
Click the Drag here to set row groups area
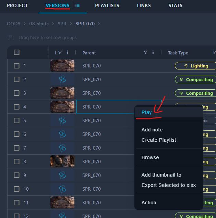point(48,38)
